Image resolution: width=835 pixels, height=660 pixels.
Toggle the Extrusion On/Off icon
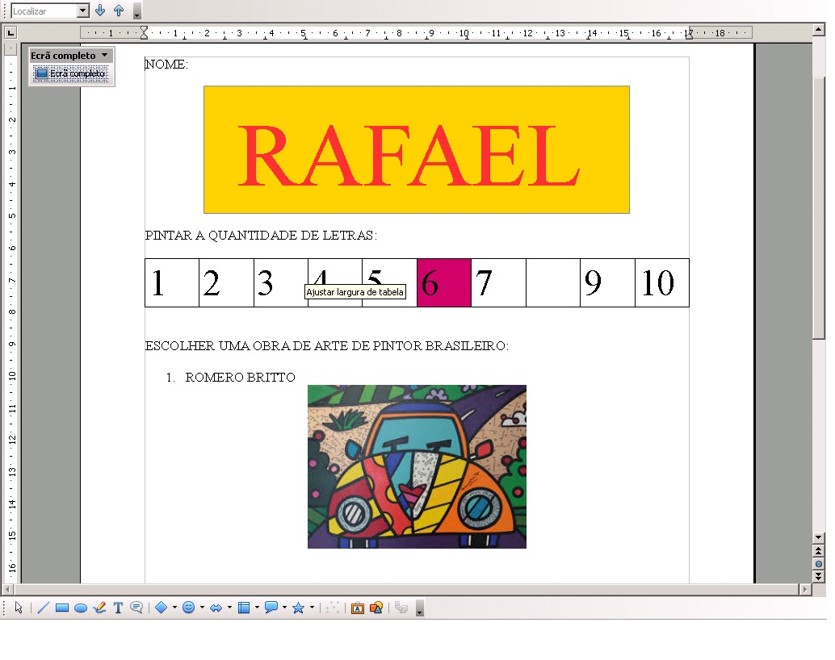tap(401, 608)
